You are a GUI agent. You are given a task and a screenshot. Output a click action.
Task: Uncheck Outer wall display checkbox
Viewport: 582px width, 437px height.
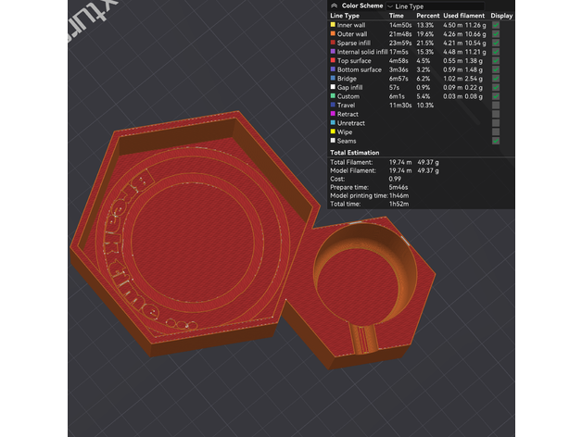coord(496,34)
